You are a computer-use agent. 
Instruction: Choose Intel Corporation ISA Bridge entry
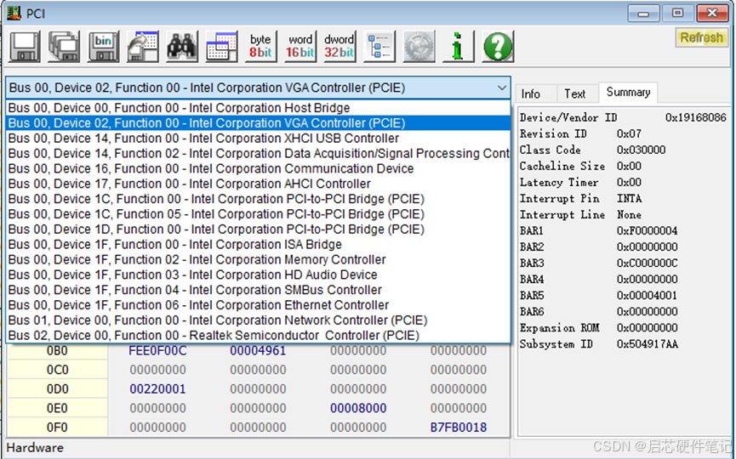(x=258, y=244)
